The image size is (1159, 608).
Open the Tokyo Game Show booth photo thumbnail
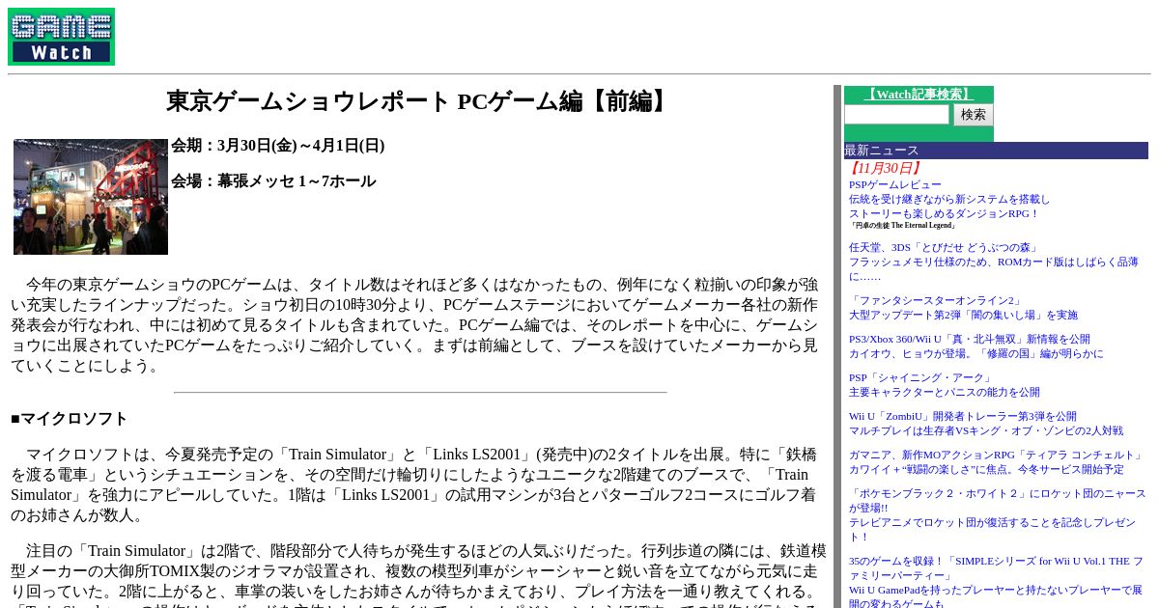(91, 197)
